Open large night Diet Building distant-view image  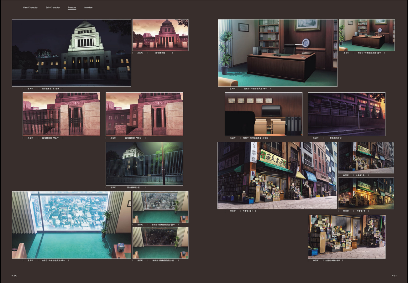(71, 53)
